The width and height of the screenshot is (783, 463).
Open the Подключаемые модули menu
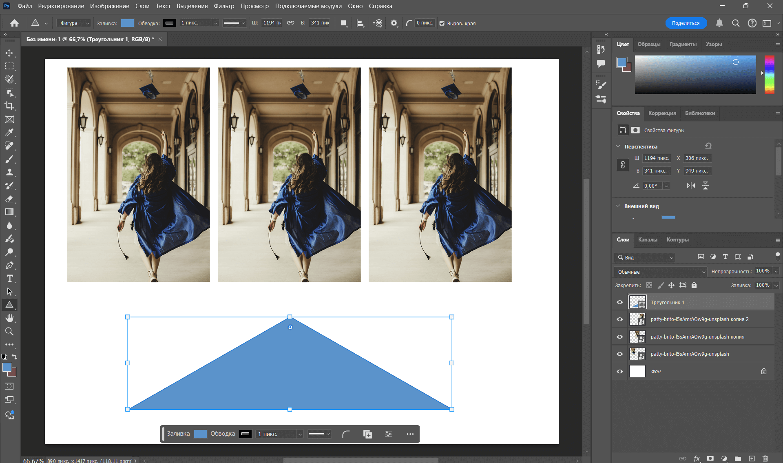[x=308, y=6]
